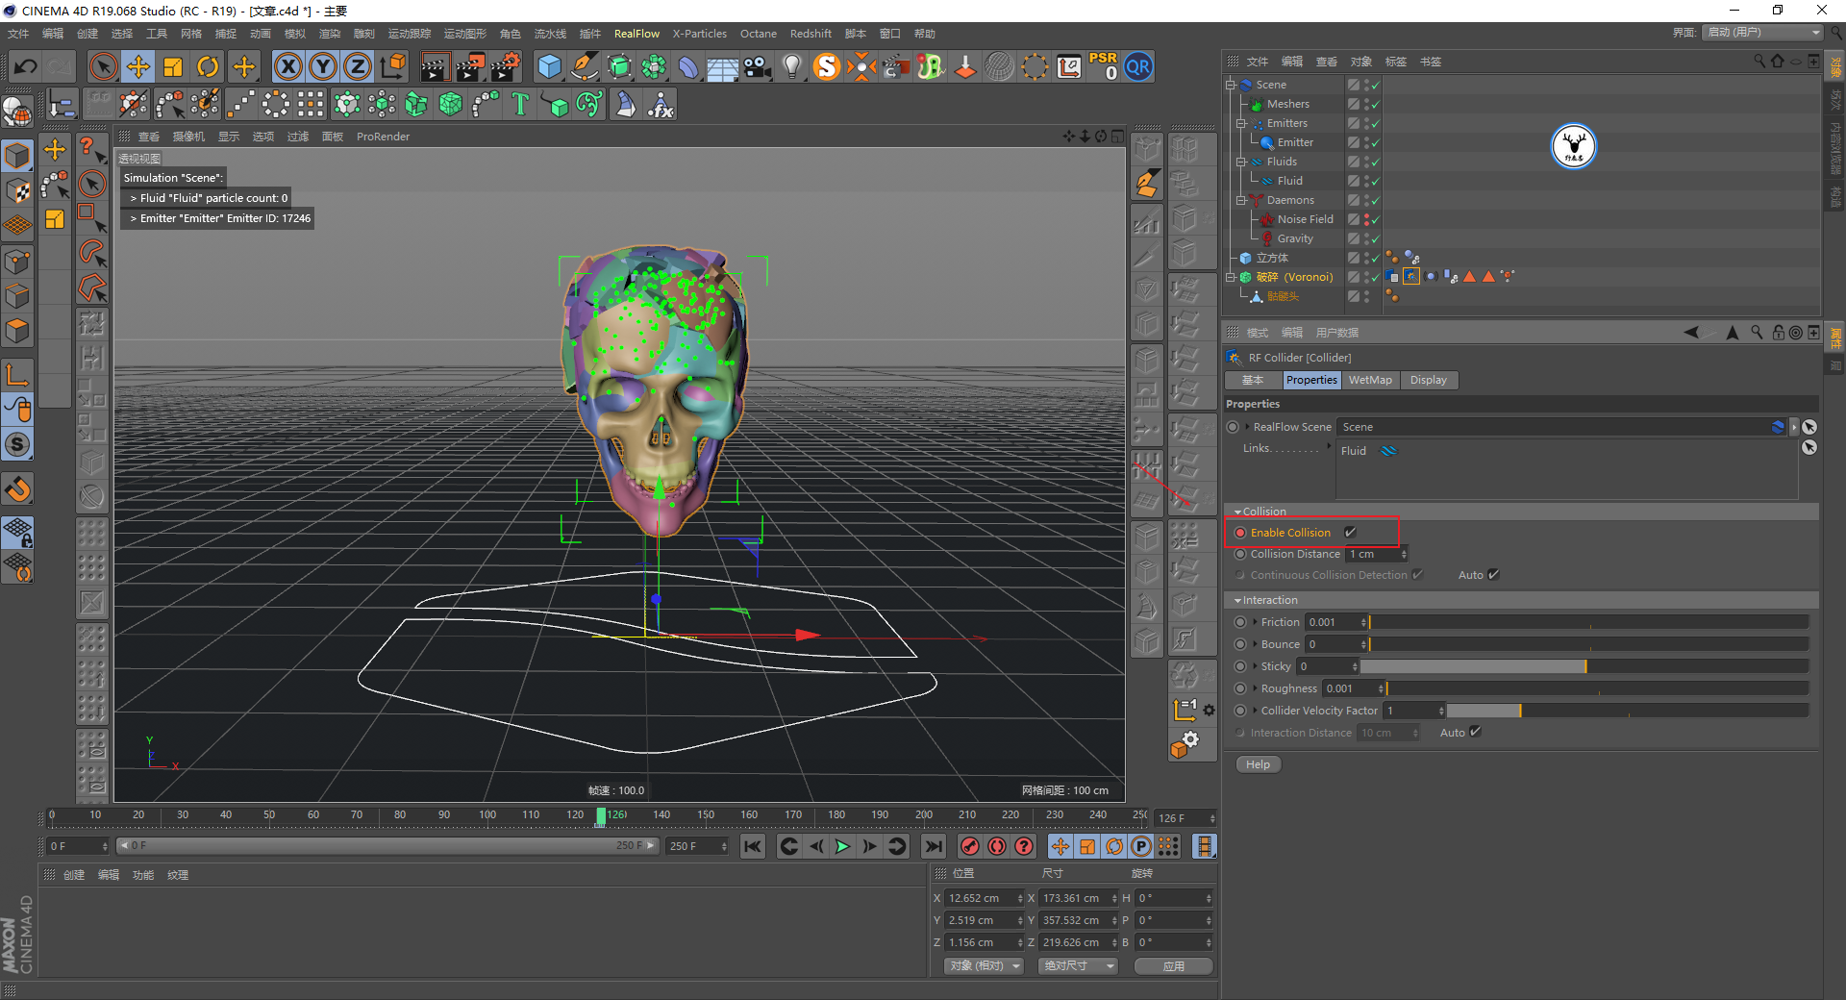Switch to the WetMap tab
The height and width of the screenshot is (1000, 1846).
click(1369, 380)
